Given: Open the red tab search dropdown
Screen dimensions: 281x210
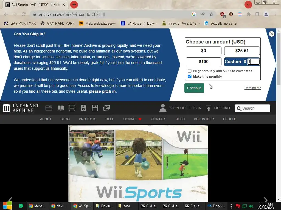Looking at the screenshot, I should (248, 5).
